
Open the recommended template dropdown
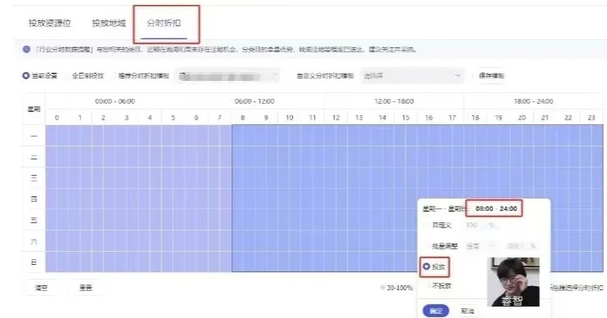(x=227, y=76)
